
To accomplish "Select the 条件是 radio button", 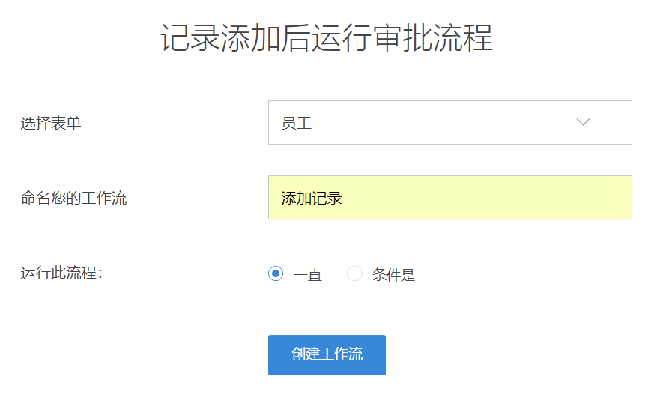I will pos(354,274).
